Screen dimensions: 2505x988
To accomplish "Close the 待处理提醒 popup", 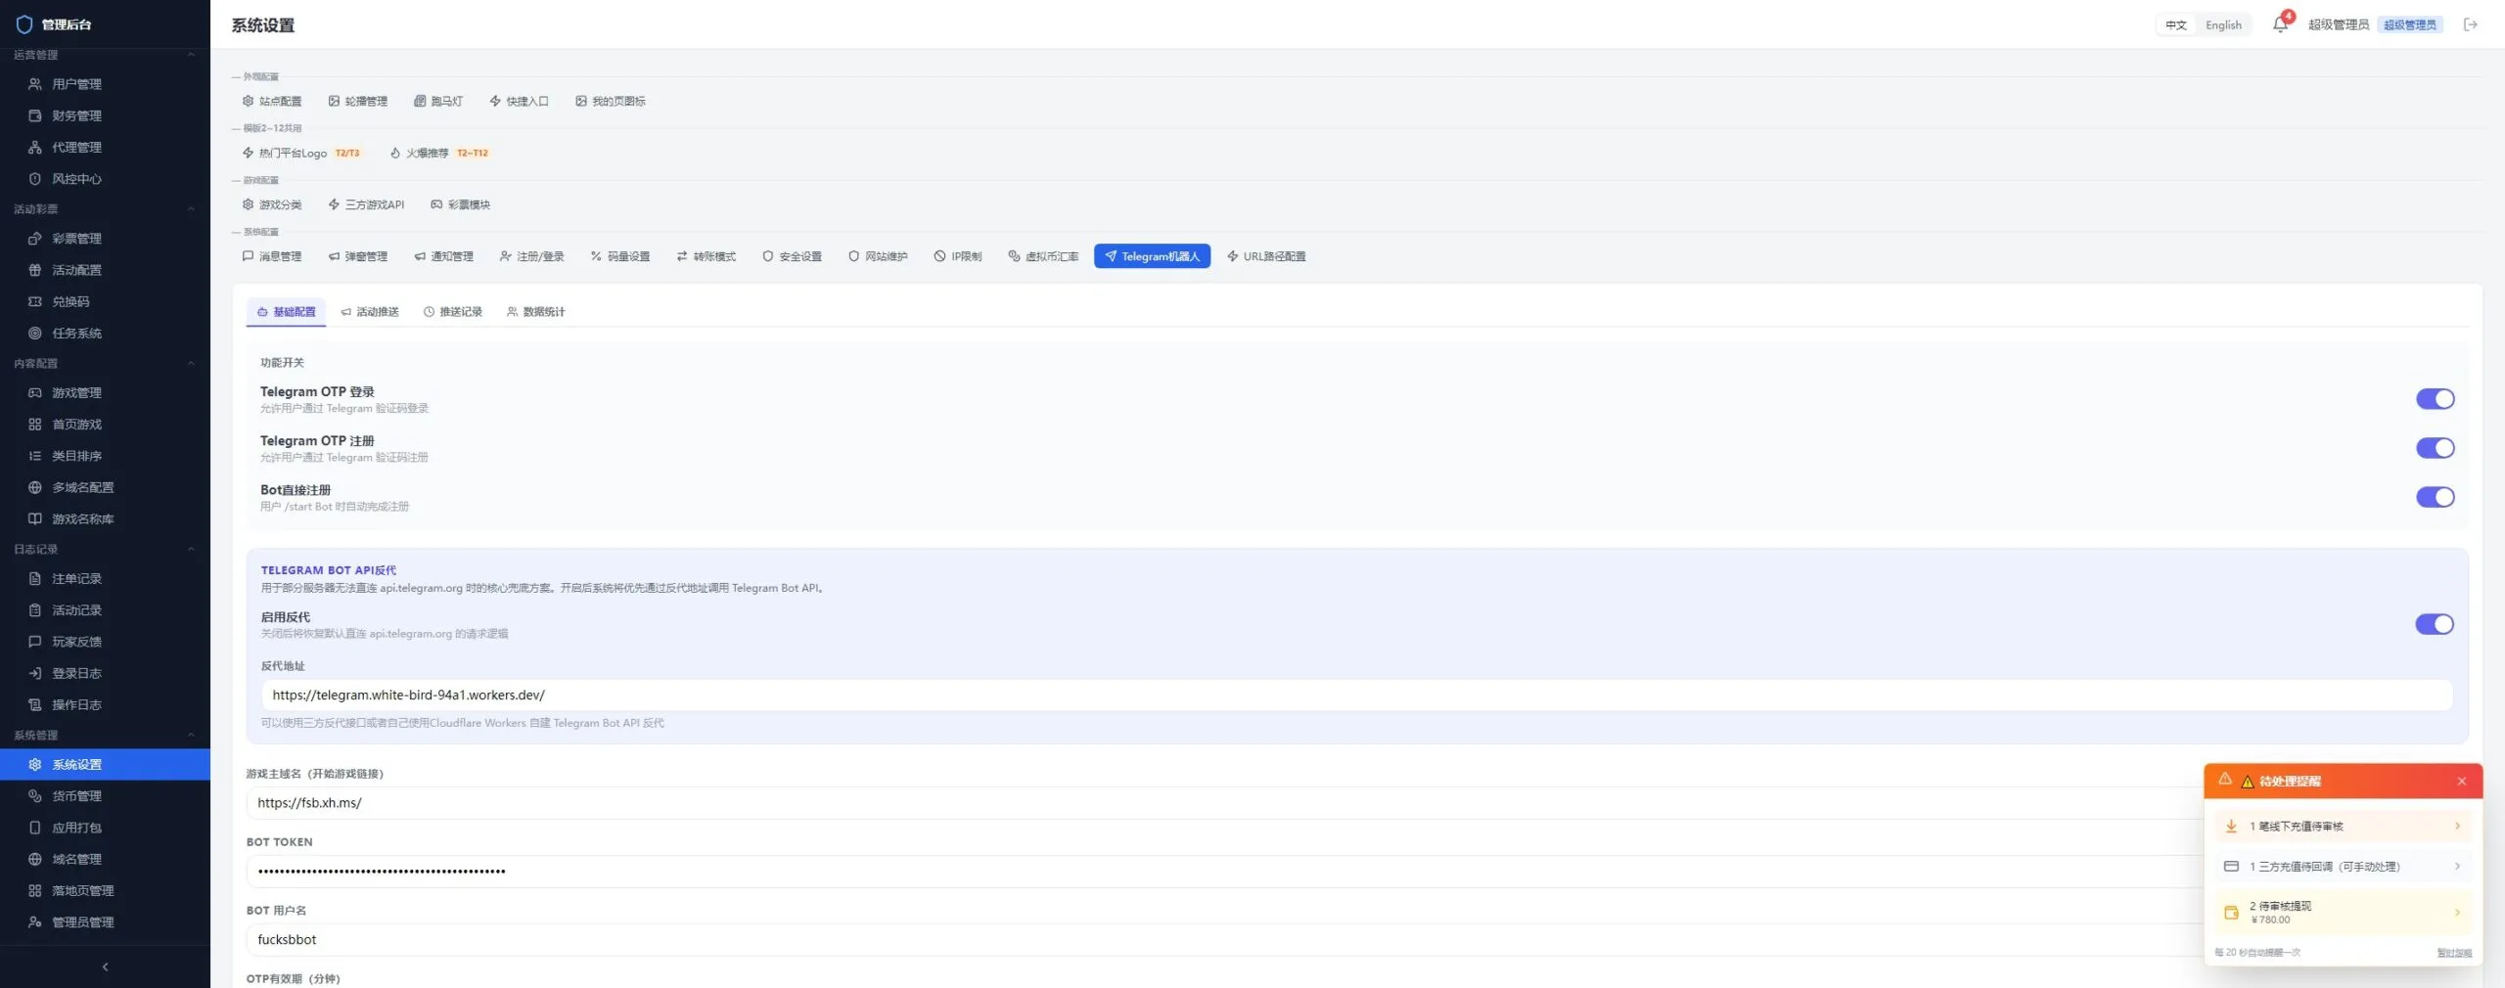I will click(2462, 782).
